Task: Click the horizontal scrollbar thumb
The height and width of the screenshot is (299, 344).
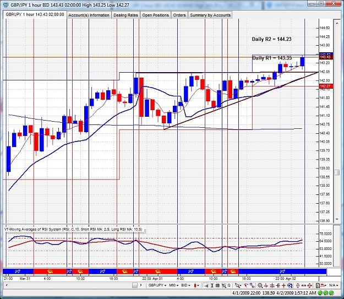Action: [x=135, y=285]
